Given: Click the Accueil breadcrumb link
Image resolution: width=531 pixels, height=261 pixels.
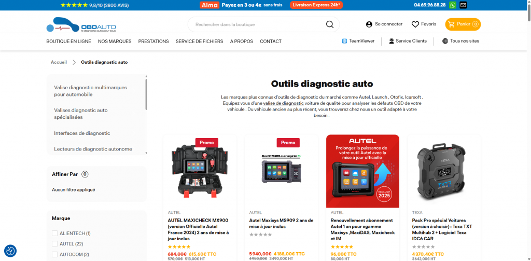Looking at the screenshot, I should point(59,62).
